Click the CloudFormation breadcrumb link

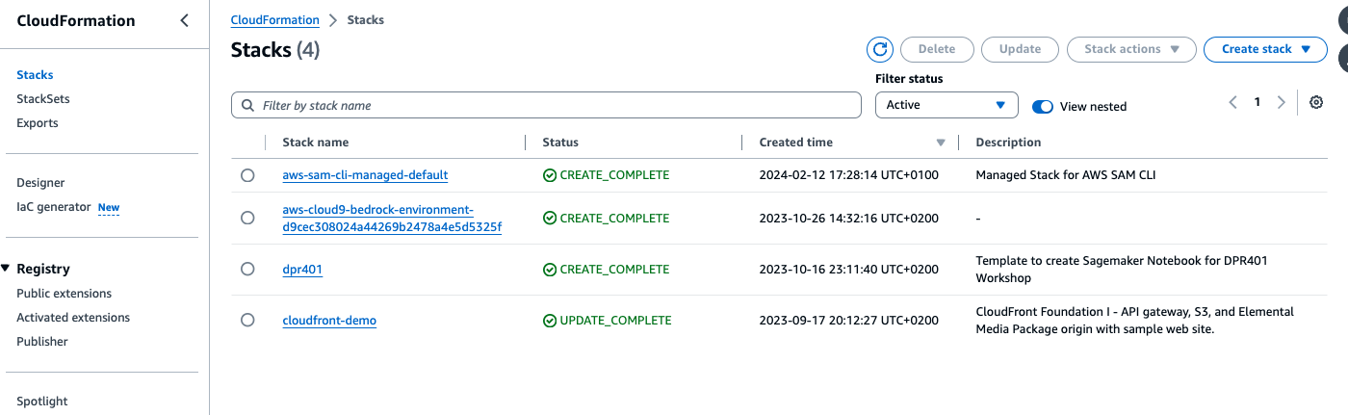coord(274,20)
